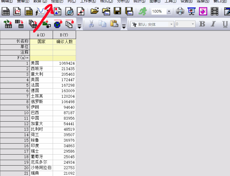Toggle underline formatting
The width and height of the screenshot is (230, 176).
225,24
